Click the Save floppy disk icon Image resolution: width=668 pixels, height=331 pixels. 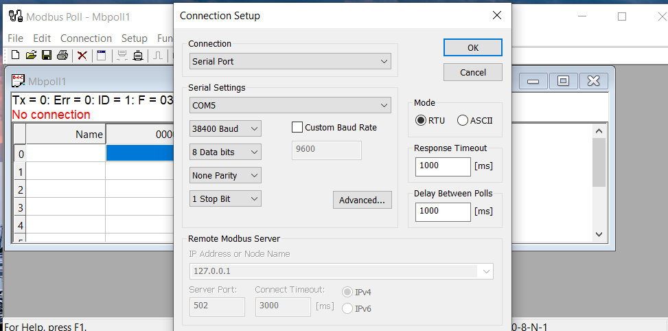click(x=47, y=55)
